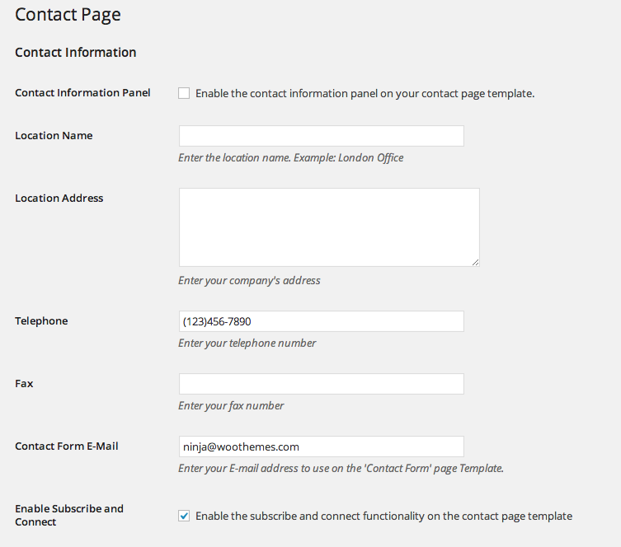Click the 'Enable Subscribe and Connect' row label
This screenshot has height=547, width=621.
(x=69, y=515)
